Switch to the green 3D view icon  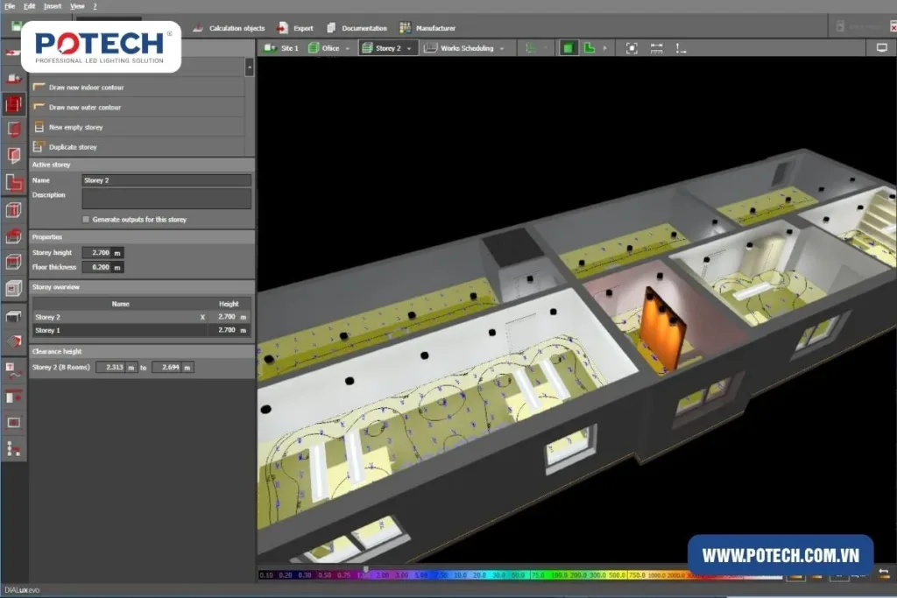click(568, 48)
